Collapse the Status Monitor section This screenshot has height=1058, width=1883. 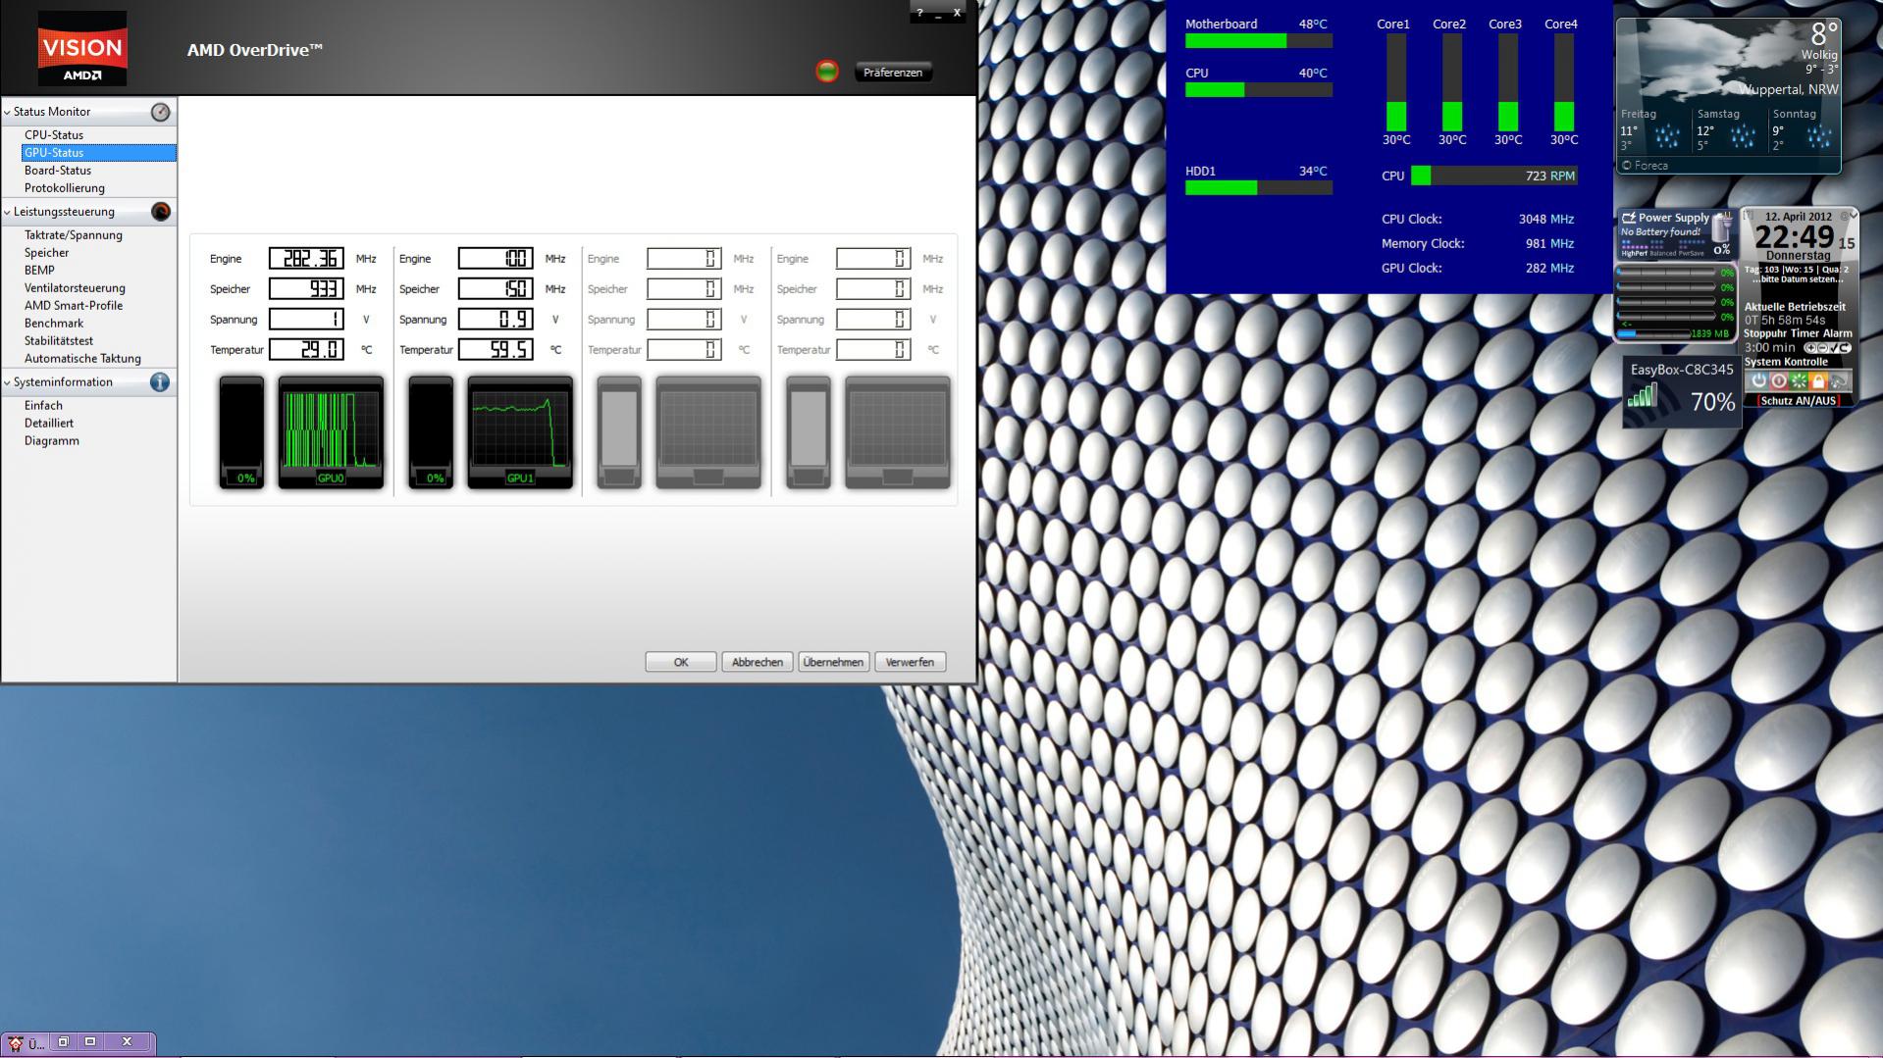point(8,112)
